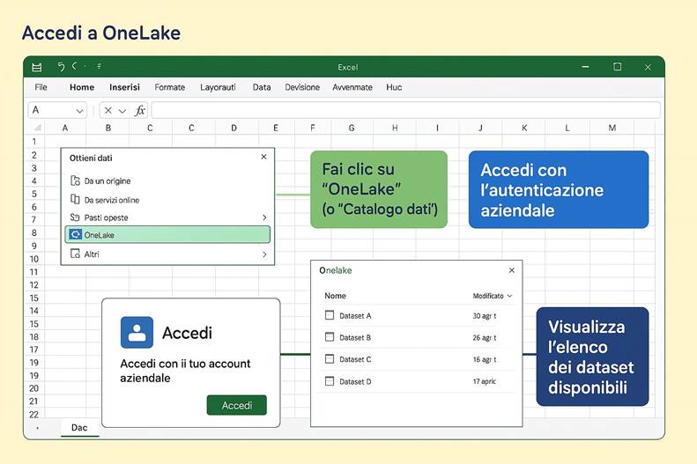The height and width of the screenshot is (464, 697).
Task: Open the Name Box dropdown
Action: (79, 111)
